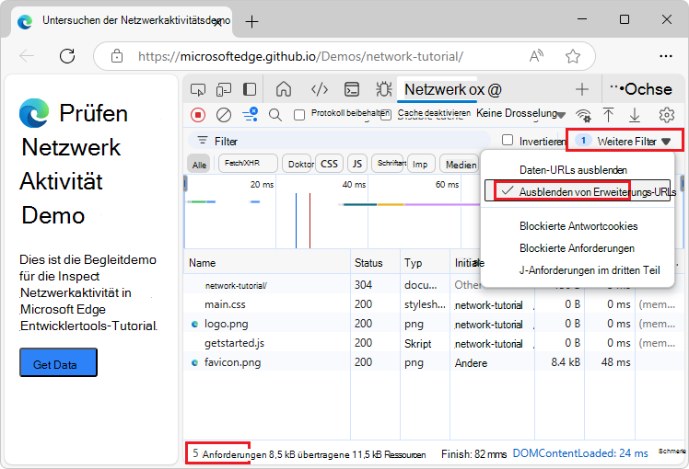Click the Inspect element tool icon
The height and width of the screenshot is (469, 689).
(x=198, y=89)
